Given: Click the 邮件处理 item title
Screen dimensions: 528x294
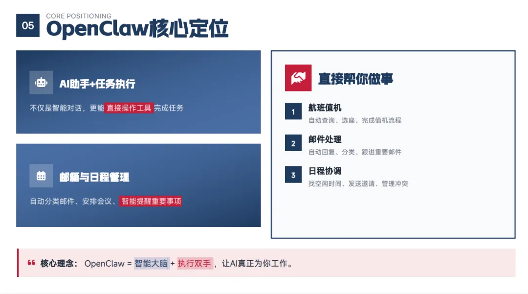Looking at the screenshot, I should (325, 139).
